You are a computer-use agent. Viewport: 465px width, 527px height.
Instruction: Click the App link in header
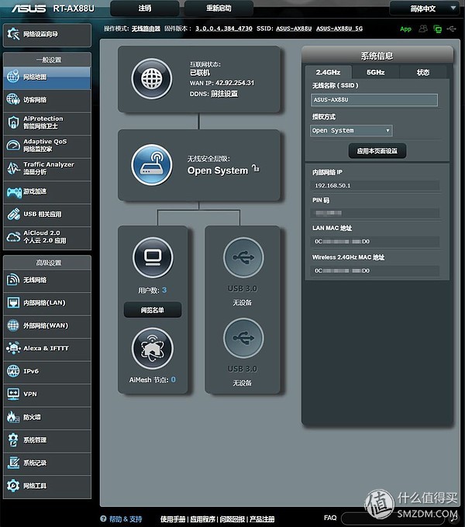tap(405, 29)
